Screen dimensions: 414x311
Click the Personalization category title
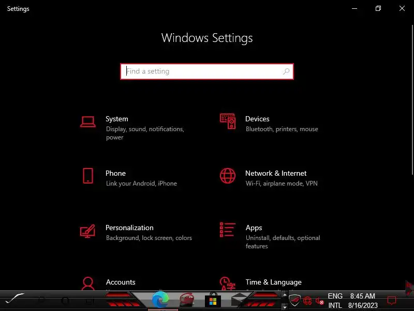(x=129, y=228)
